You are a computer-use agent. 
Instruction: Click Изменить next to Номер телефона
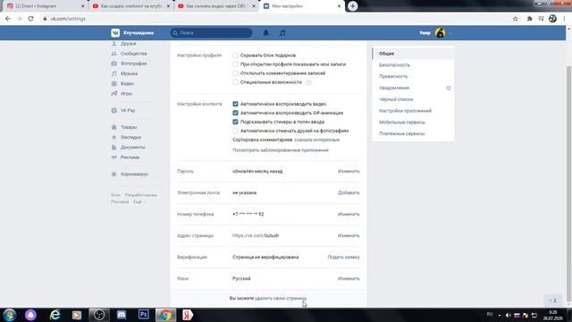pos(349,215)
